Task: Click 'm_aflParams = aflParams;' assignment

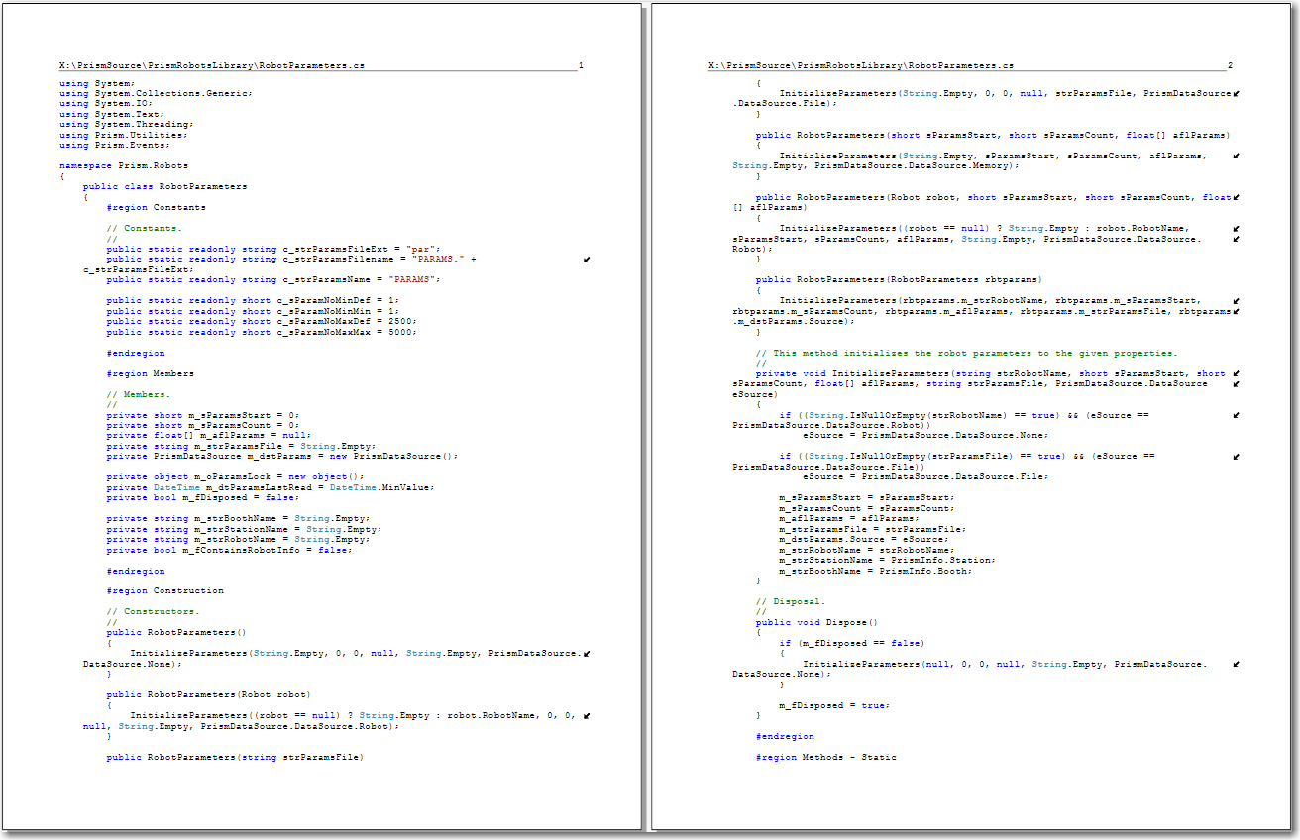Action: (x=849, y=518)
